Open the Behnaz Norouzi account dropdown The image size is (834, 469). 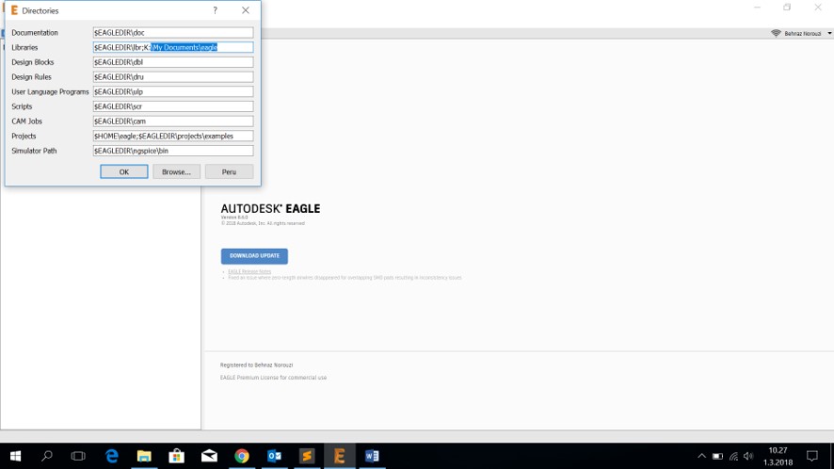[808, 34]
